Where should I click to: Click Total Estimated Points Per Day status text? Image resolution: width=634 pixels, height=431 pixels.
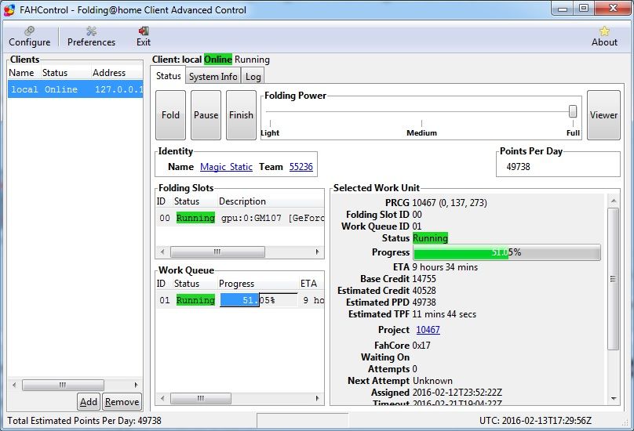pos(84,421)
